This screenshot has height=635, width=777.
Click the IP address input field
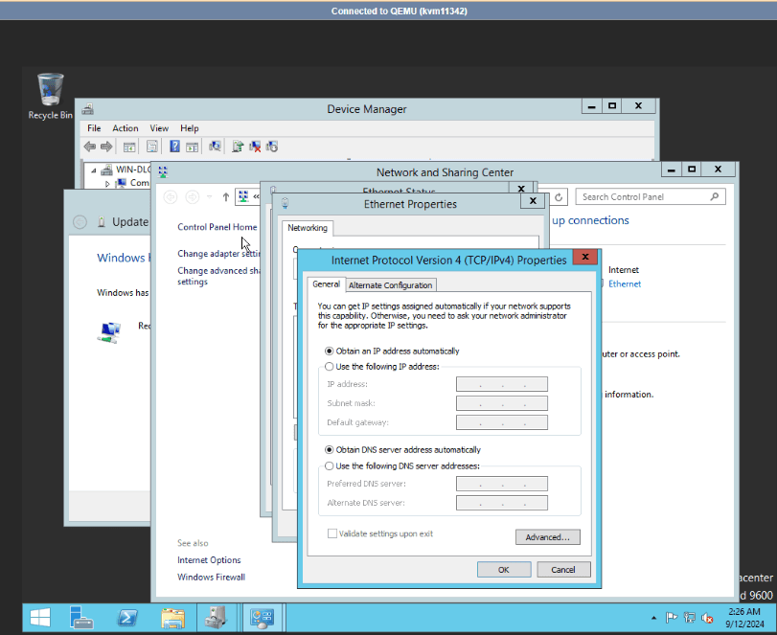(x=501, y=384)
